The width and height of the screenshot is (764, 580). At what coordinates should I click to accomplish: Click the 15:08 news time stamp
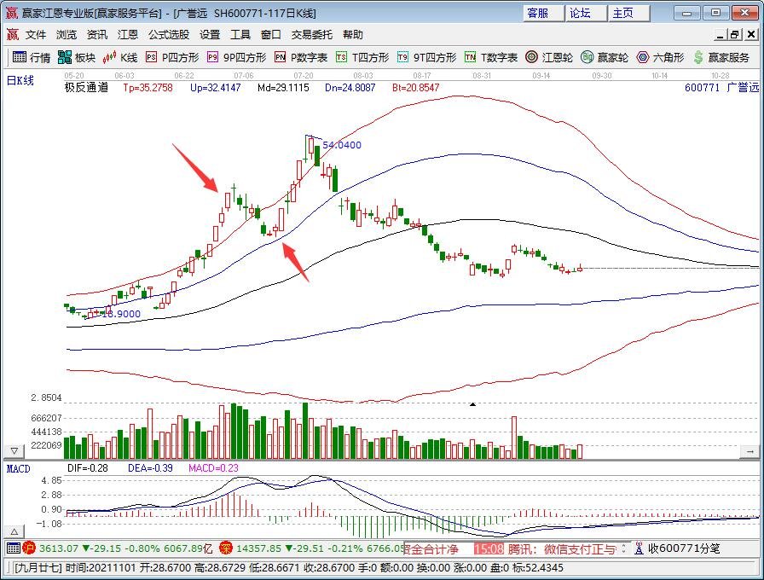(489, 549)
